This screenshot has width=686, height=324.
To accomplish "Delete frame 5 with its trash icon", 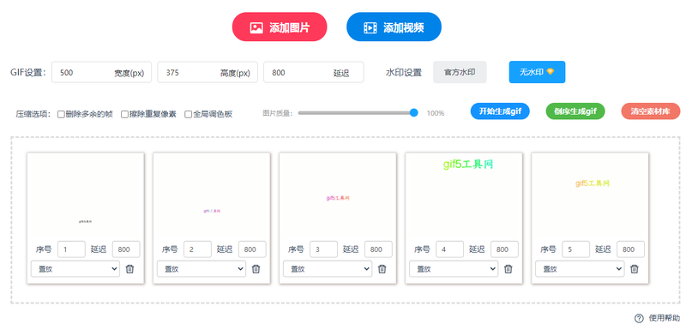I will (634, 269).
